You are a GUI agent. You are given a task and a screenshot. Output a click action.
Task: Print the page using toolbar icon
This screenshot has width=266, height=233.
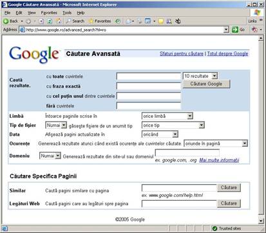pyautogui.click(x=140, y=21)
